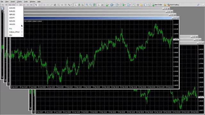Toggle MN timeframe button
This screenshot has width=205, height=115.
[31, 5]
